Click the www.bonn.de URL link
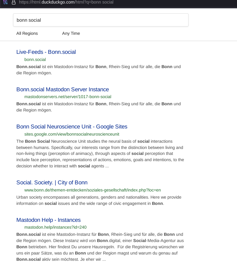 point(92,190)
